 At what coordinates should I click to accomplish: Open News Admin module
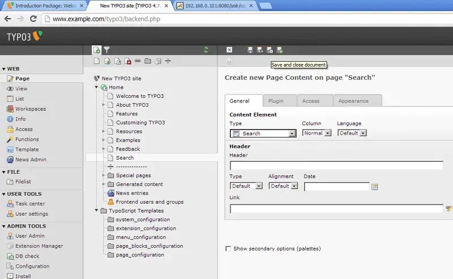click(31, 160)
